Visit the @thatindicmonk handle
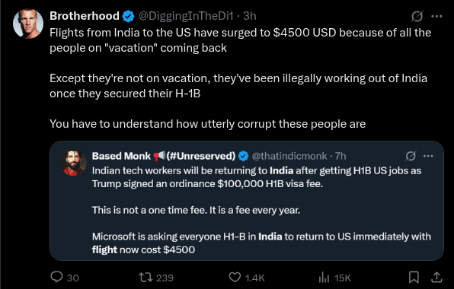Screen dimensions: 454x289 289,156
